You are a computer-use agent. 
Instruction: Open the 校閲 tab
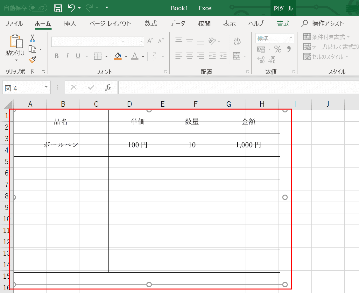point(204,23)
